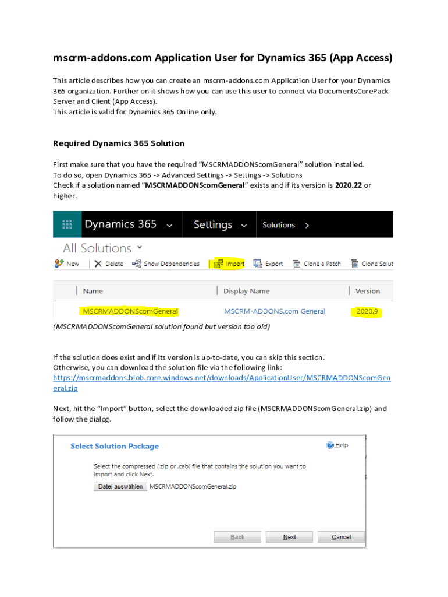The width and height of the screenshot is (448, 597).
Task: Open the MSCRMADDONScomGeneral.zip download link
Action: [222, 378]
